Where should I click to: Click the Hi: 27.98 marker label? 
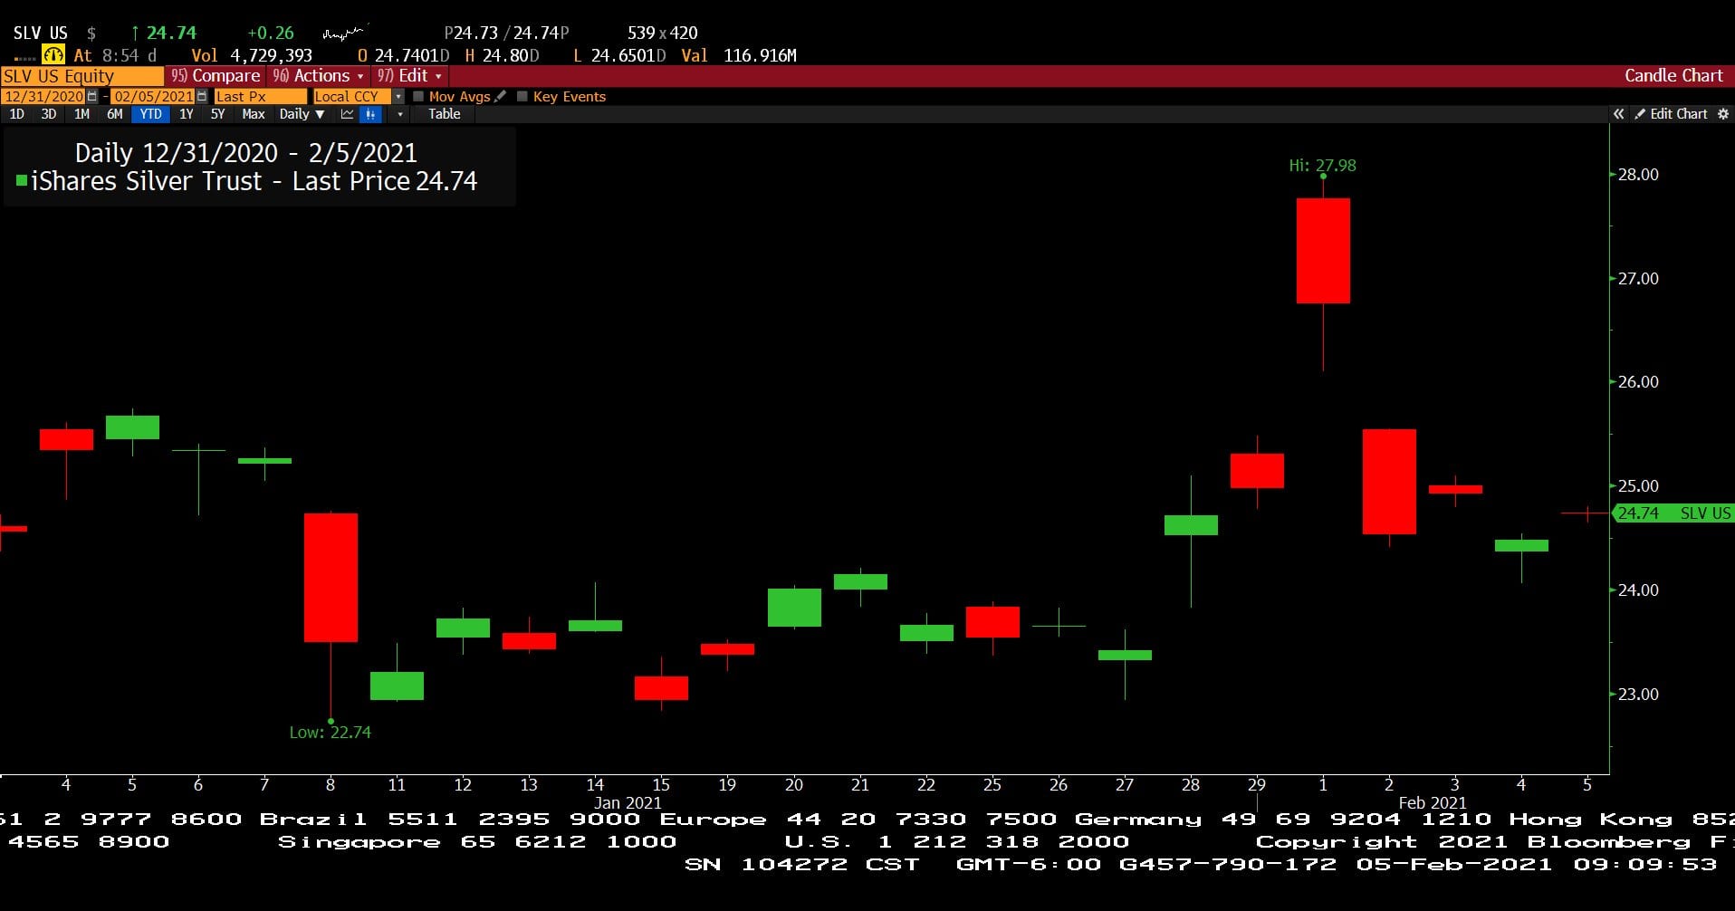coord(1322,166)
